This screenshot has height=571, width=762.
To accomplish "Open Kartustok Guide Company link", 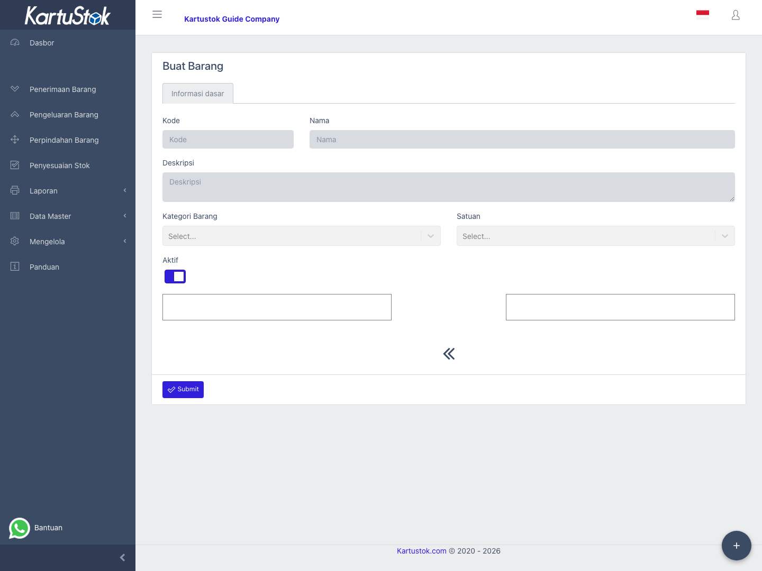I will [232, 19].
